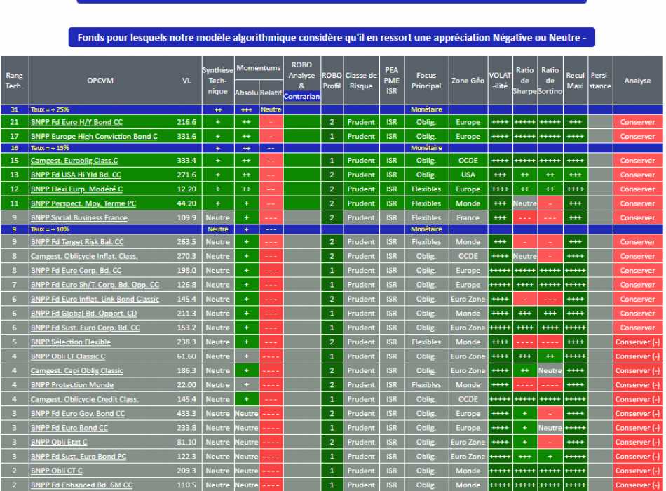Viewport: 666px width, 491px height.
Task: Open the BNPP Fd Global Bd. Opport. CD link
Action: pyautogui.click(x=83, y=314)
